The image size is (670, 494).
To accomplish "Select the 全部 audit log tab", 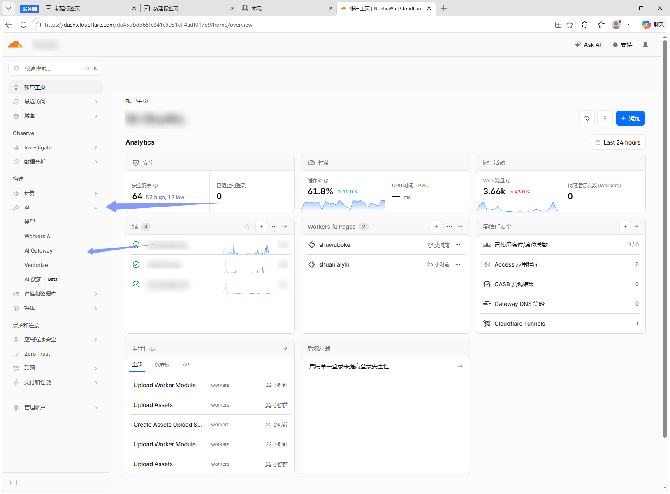I will point(137,365).
